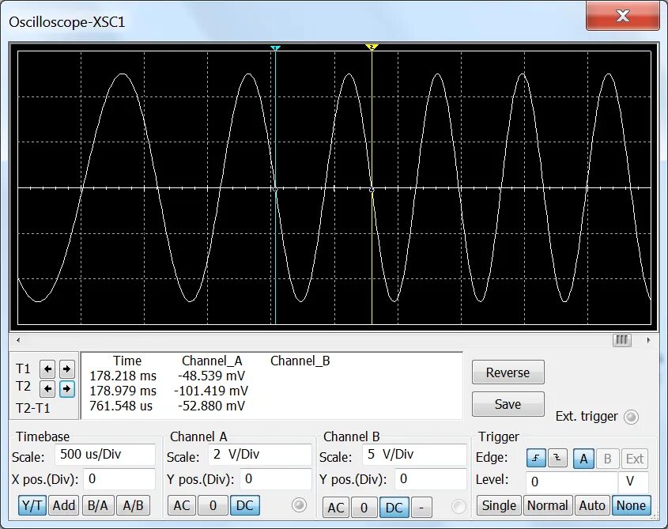Click the None trigger mode button
Screen dimensions: 668x529
tap(631, 505)
